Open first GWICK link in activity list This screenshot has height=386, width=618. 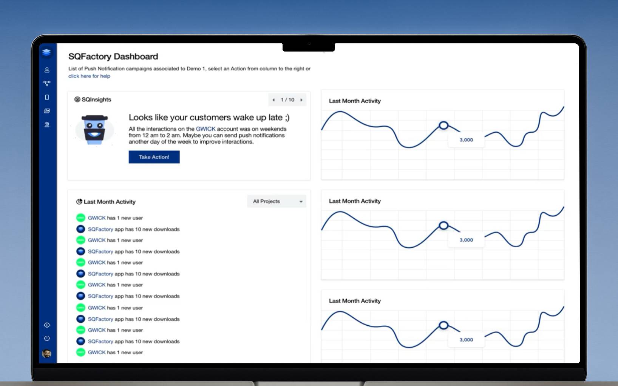[x=97, y=218]
